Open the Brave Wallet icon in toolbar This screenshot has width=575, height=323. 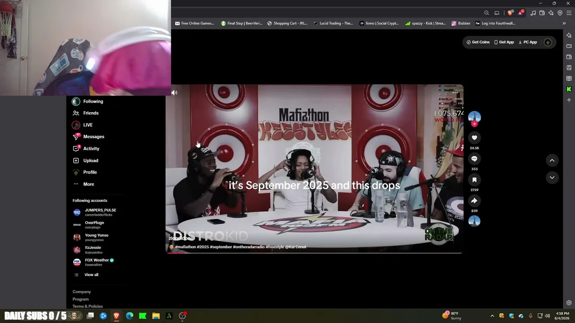click(542, 13)
